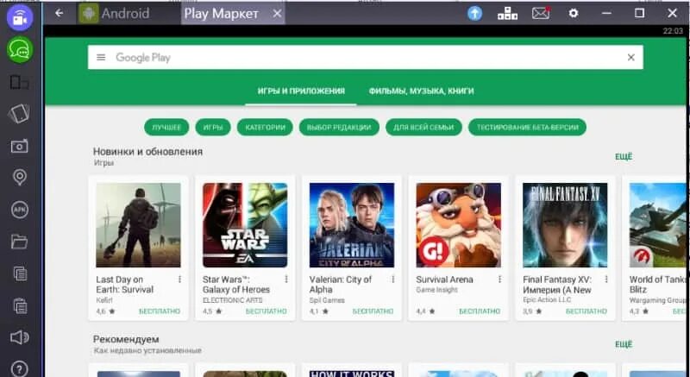
Task: Open Valerian: City of Alpha options menu
Action: (393, 280)
